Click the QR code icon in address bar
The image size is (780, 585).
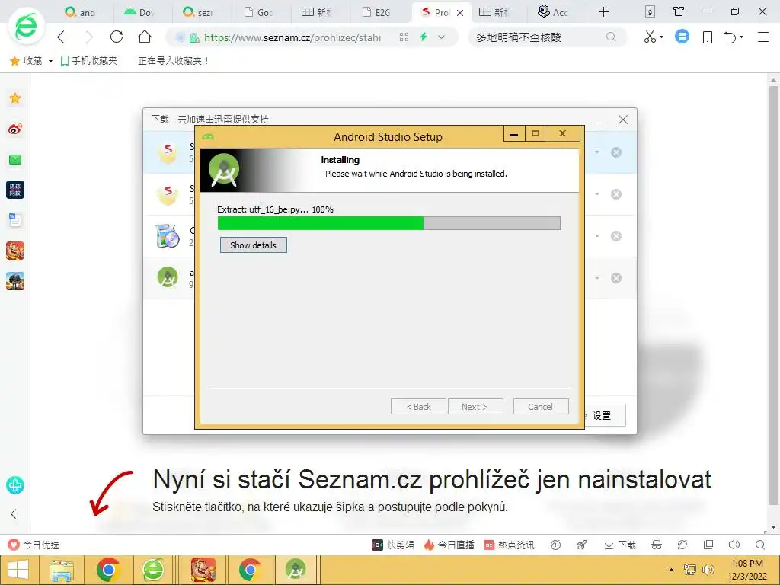pyautogui.click(x=404, y=37)
